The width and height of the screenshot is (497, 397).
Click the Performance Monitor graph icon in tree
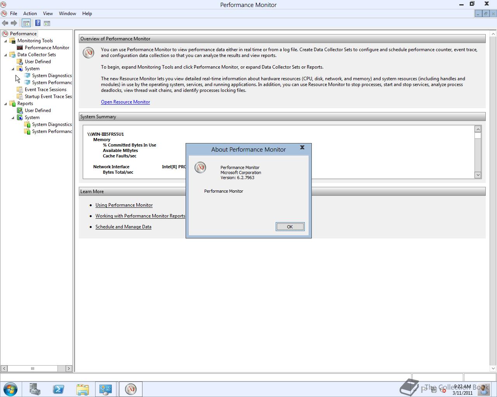coord(20,48)
